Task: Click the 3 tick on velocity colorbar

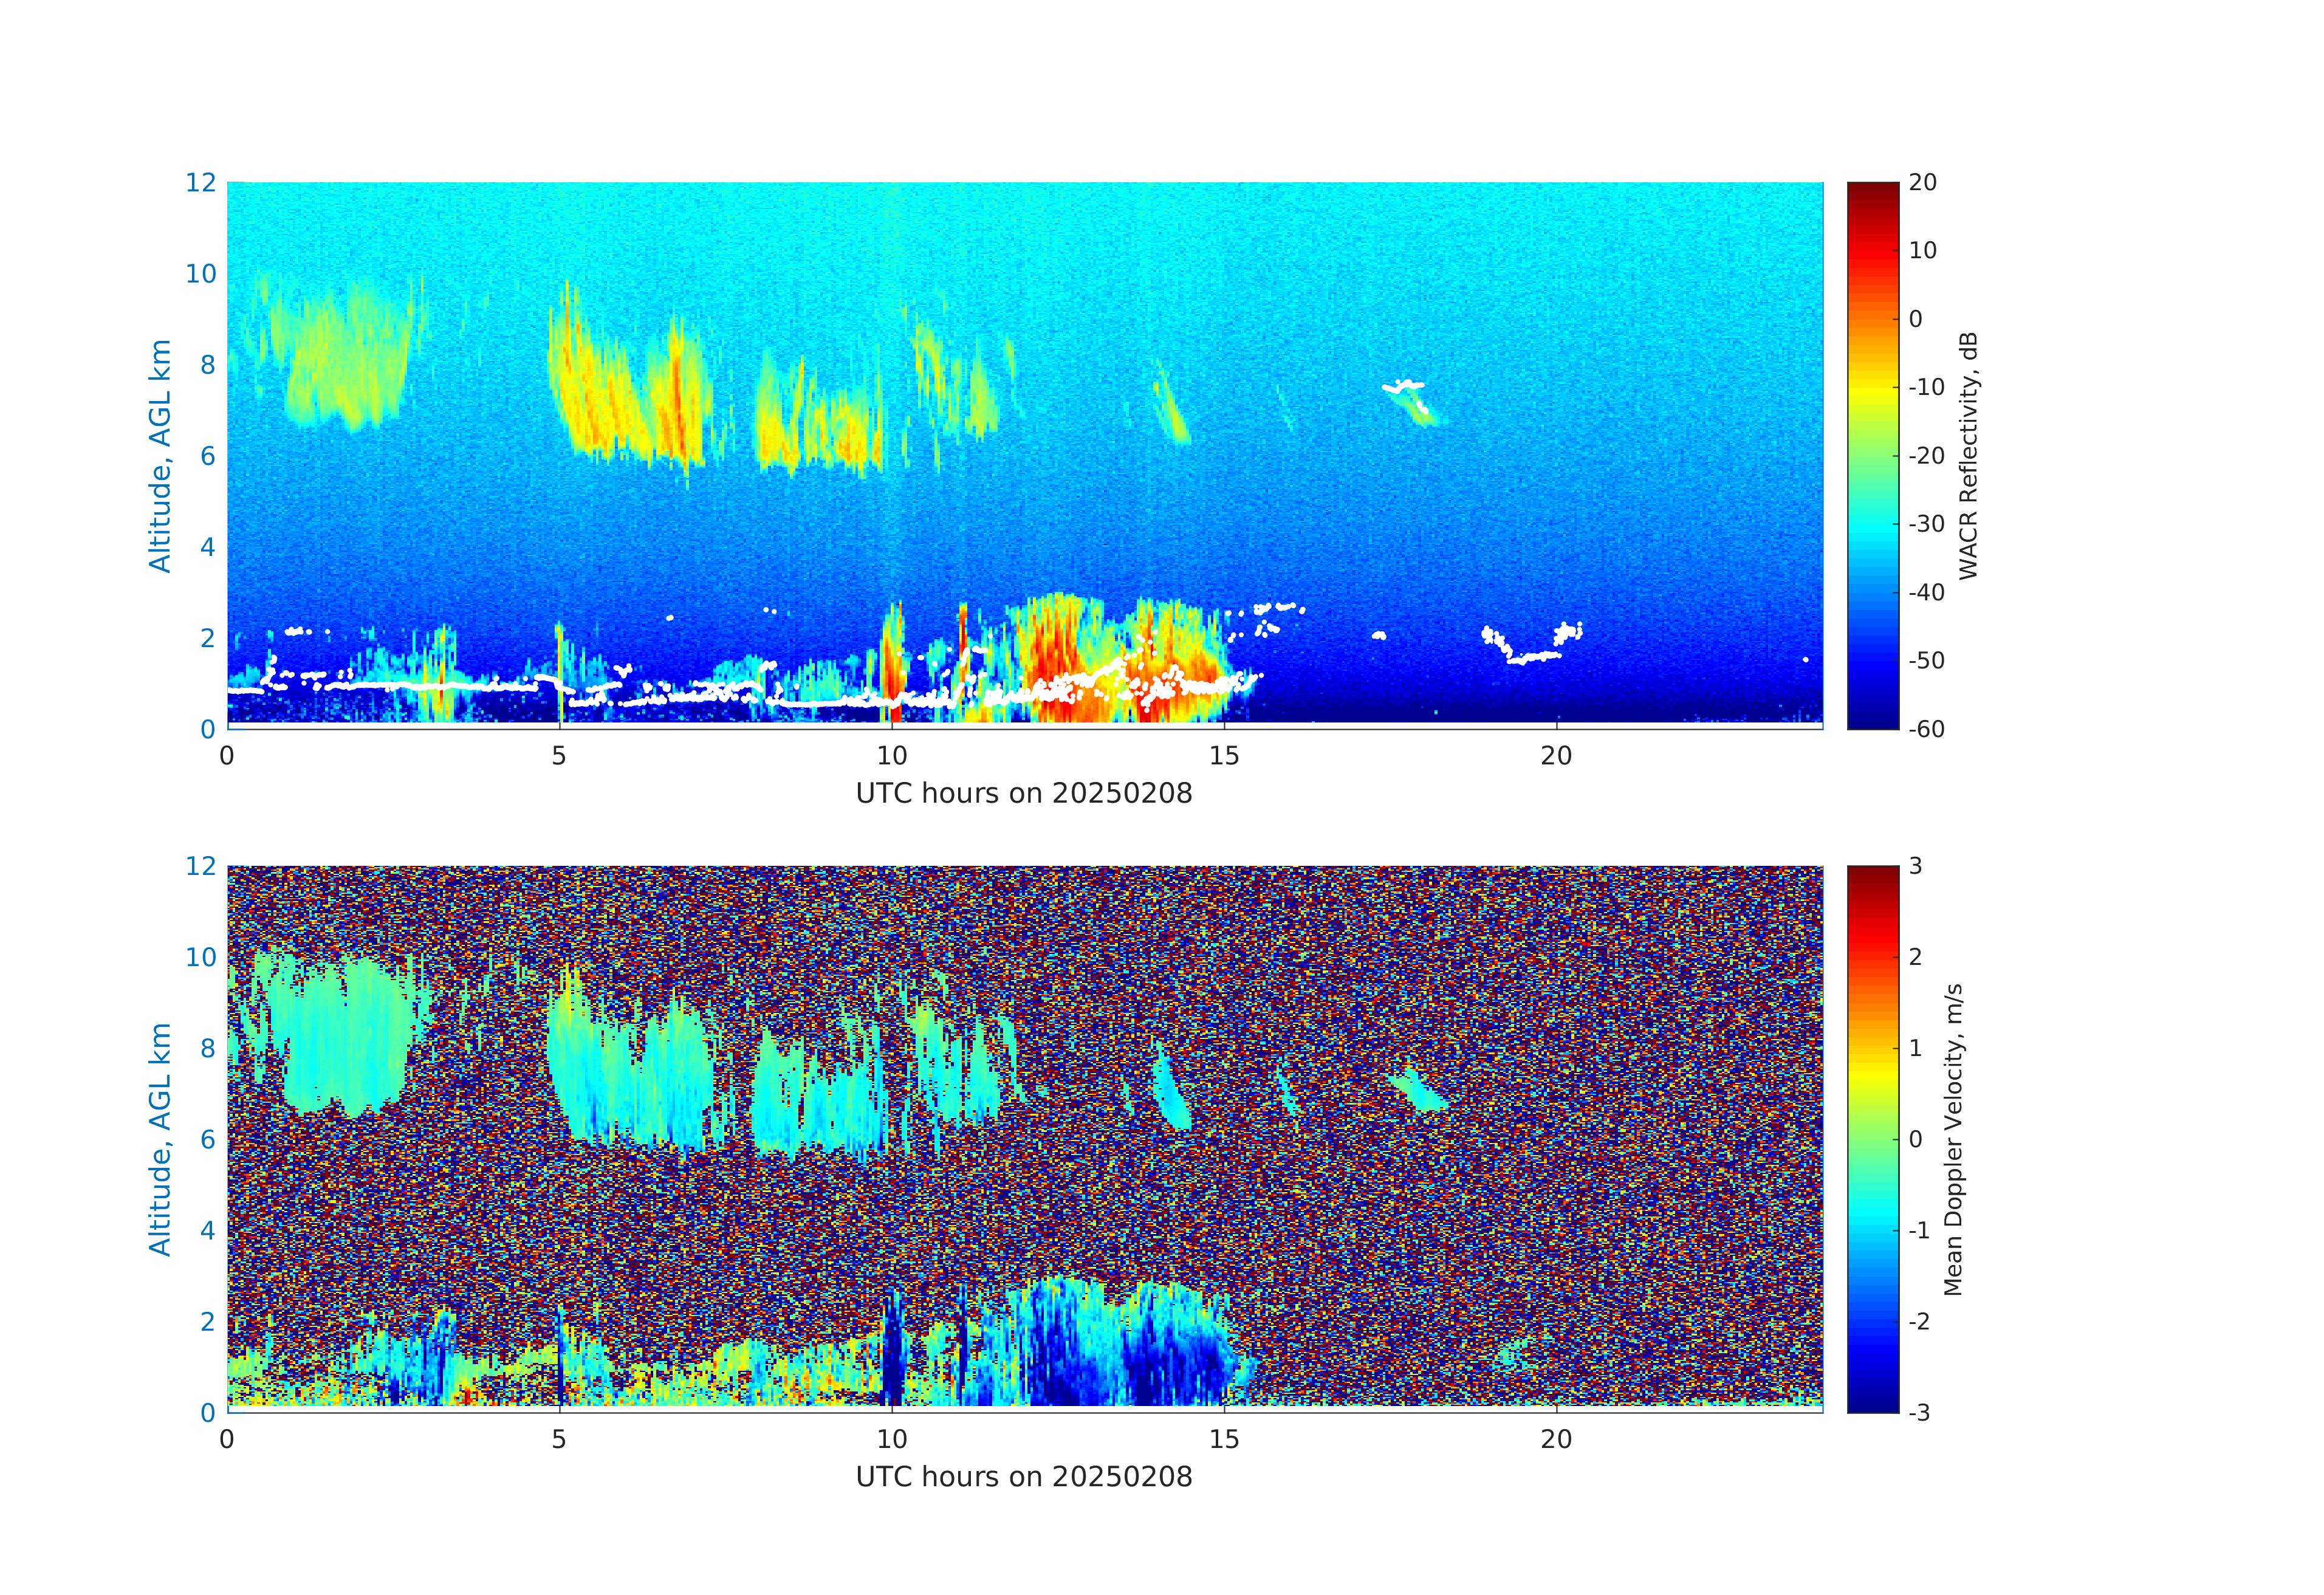Action: click(x=1915, y=866)
